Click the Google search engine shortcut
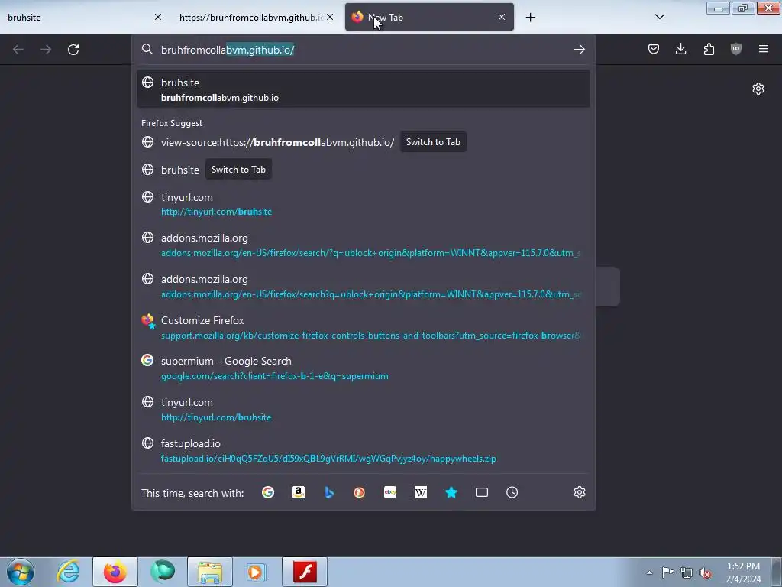The image size is (782, 587). tap(268, 493)
